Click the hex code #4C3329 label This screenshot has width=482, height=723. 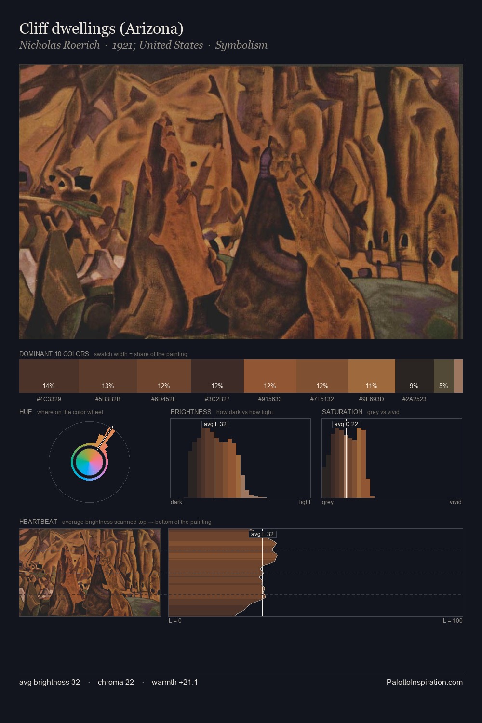coord(49,399)
